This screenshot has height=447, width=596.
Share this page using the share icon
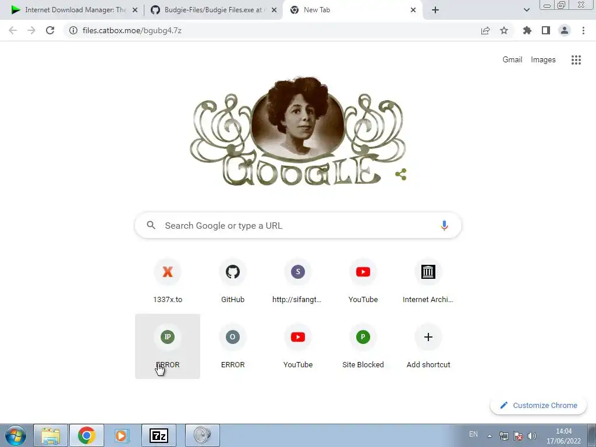(485, 30)
